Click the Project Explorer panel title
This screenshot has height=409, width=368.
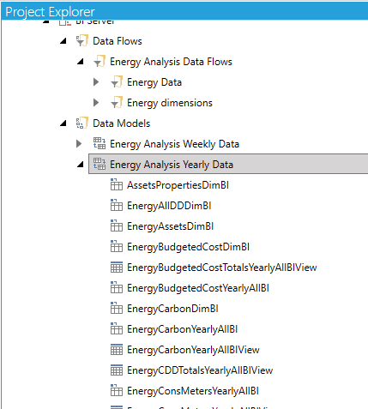[50, 12]
